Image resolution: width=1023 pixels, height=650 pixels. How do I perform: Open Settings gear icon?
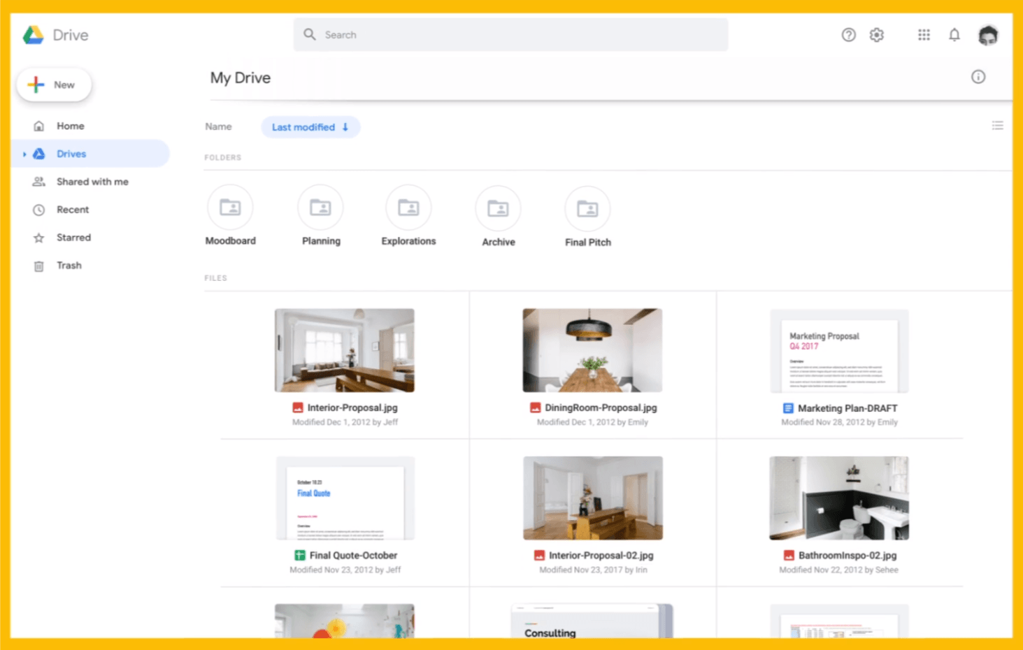click(877, 35)
